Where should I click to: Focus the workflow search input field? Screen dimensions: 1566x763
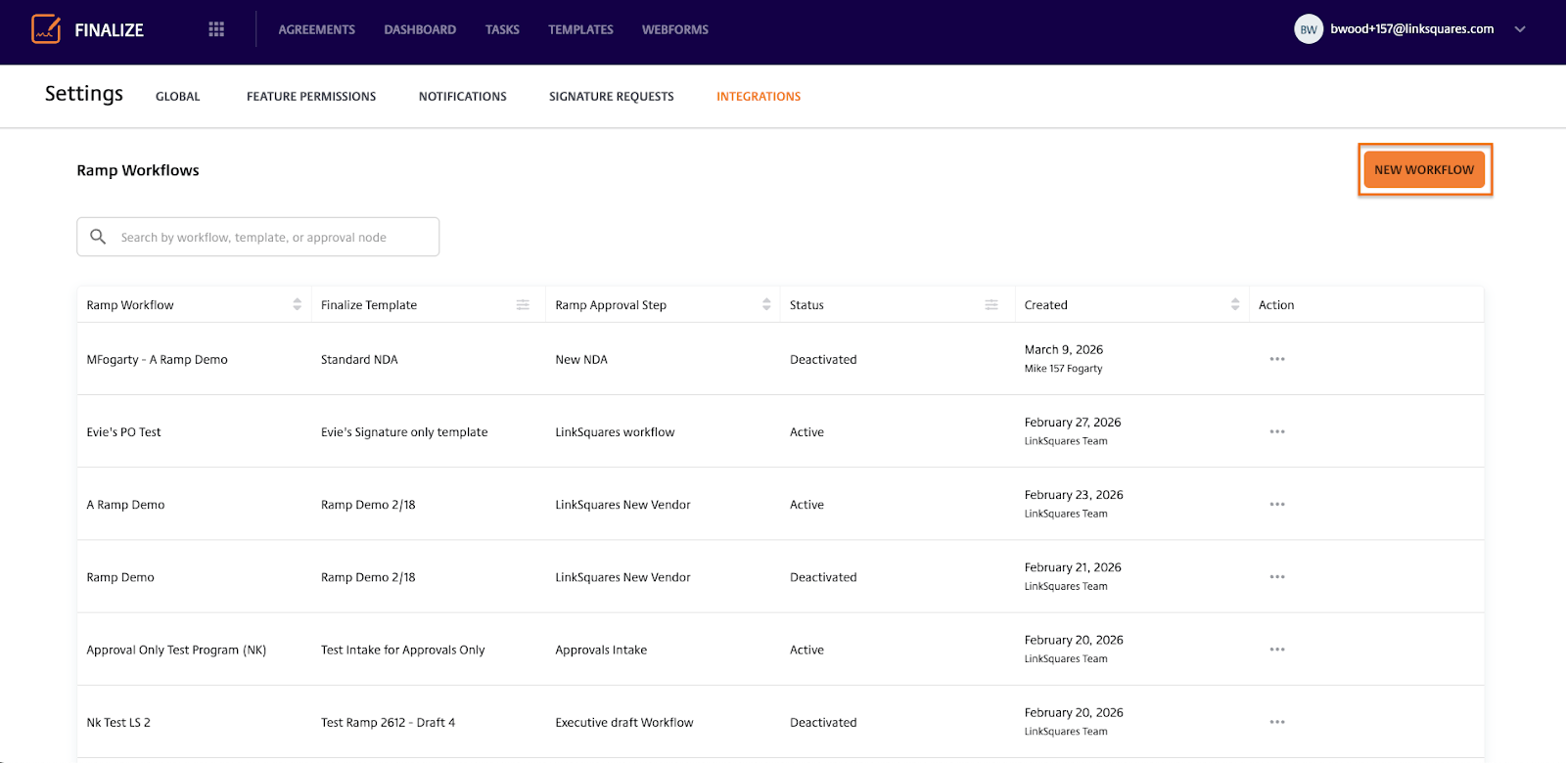click(269, 238)
